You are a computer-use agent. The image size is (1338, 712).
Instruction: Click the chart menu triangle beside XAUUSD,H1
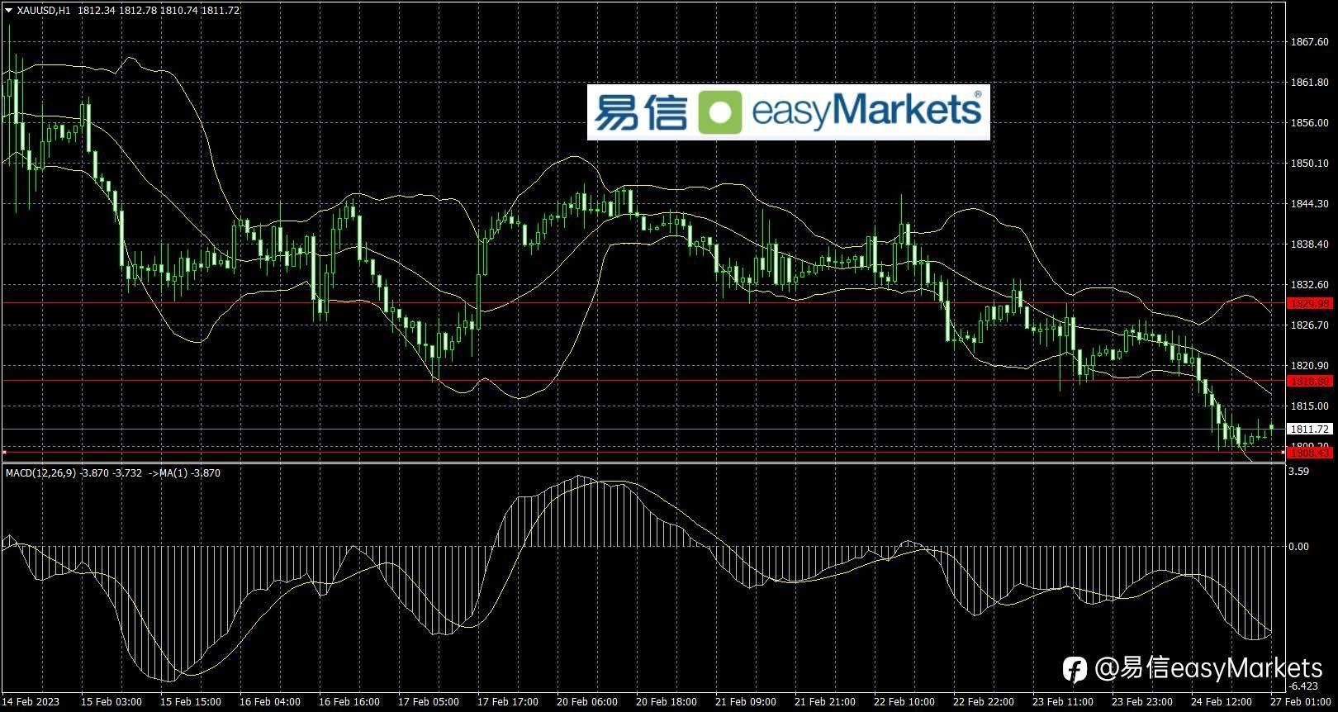[x=8, y=11]
